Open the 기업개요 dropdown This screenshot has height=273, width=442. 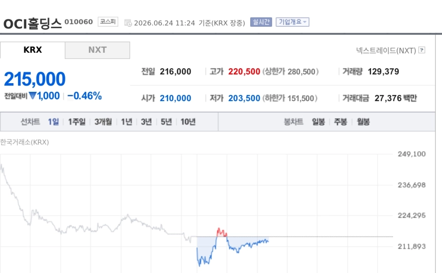292,22
